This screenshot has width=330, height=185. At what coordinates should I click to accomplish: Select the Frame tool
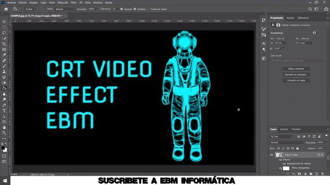[4, 49]
